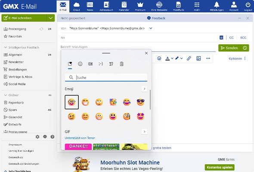Click the text color A icon
Screen dimensions: 254x172
[167, 58]
